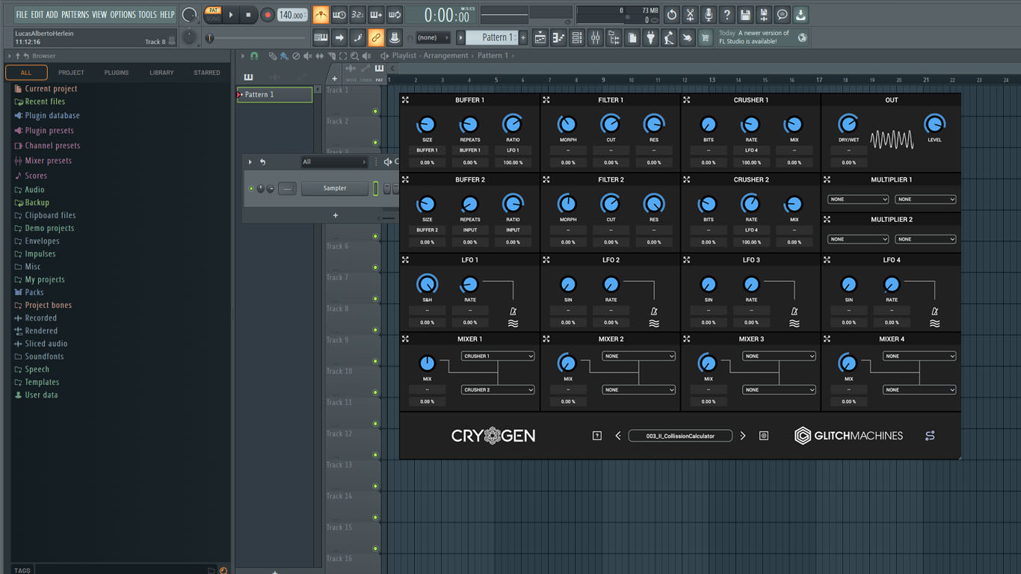Toggle the playlist snap magnet icon
1021x574 pixels.
click(x=254, y=56)
